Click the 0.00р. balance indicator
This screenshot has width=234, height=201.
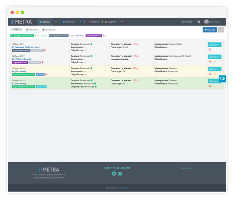[x=187, y=22]
